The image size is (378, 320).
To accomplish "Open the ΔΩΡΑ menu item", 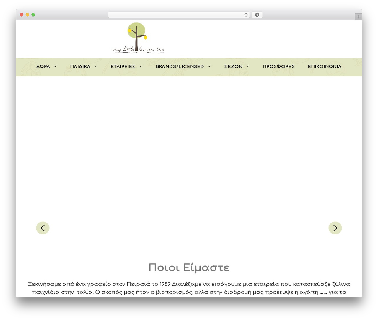I will click(x=43, y=66).
